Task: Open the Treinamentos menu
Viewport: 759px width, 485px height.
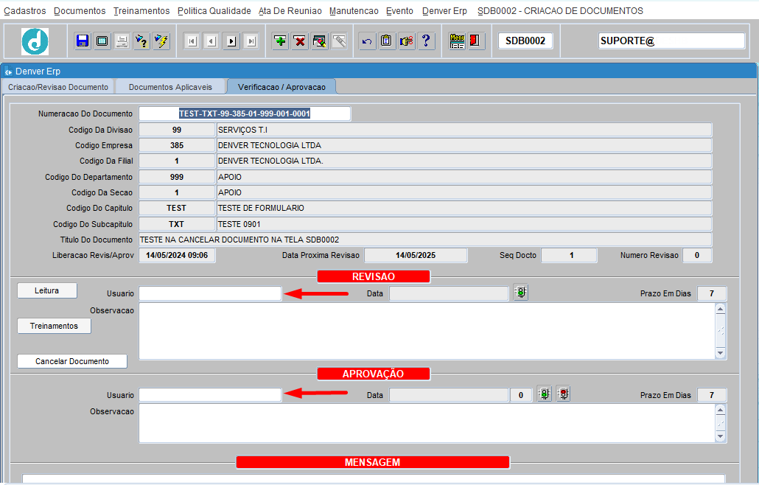Action: pyautogui.click(x=141, y=10)
